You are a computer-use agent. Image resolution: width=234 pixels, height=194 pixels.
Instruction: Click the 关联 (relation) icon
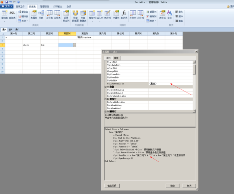pos(41,15)
